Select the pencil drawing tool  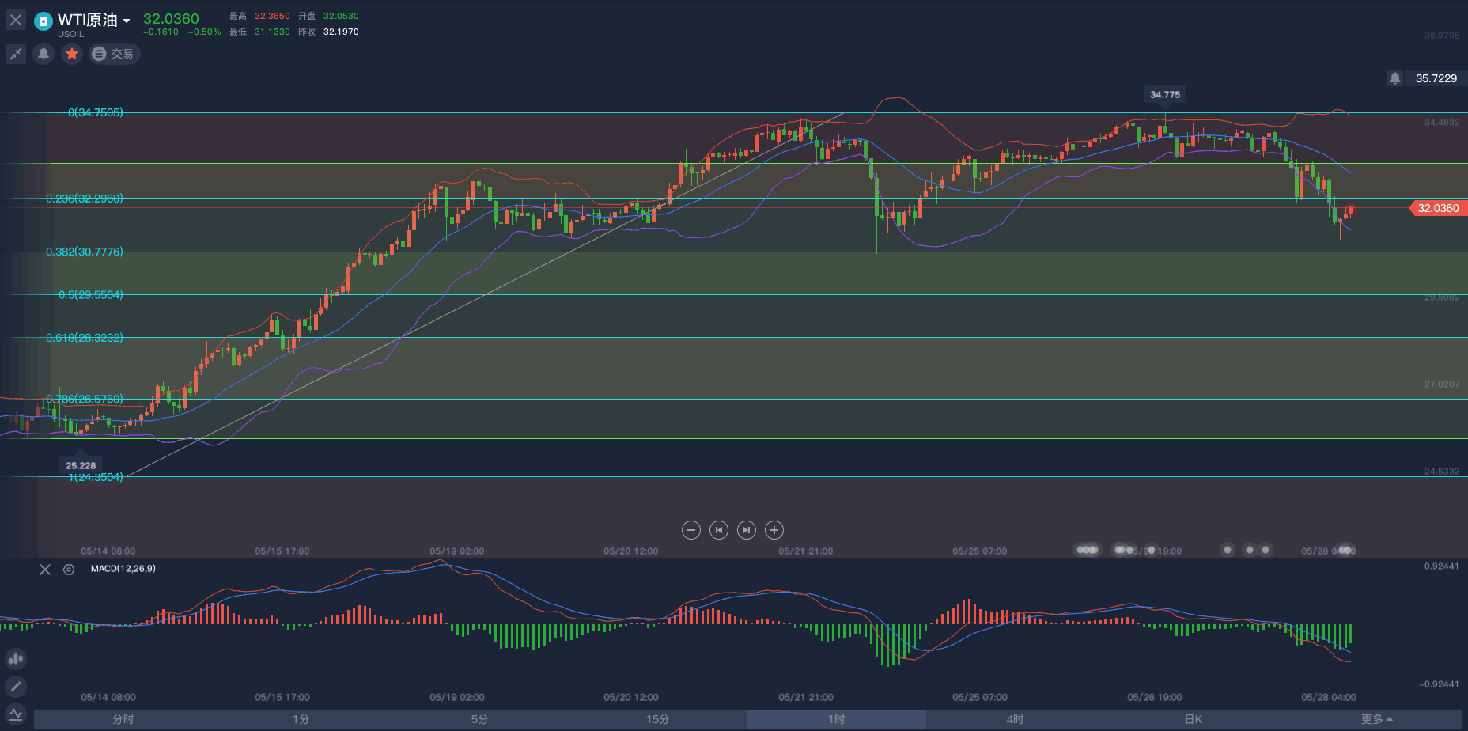[x=16, y=686]
